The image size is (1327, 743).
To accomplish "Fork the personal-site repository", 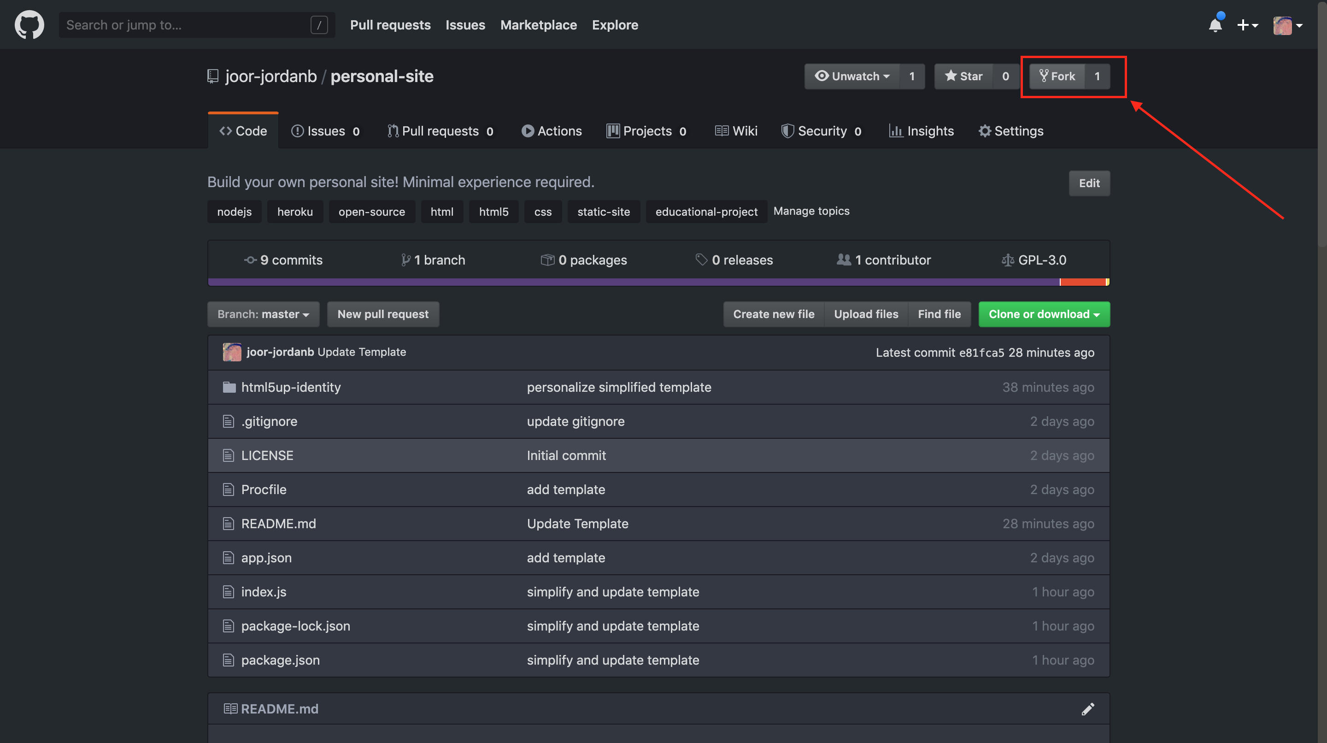I will coord(1057,76).
